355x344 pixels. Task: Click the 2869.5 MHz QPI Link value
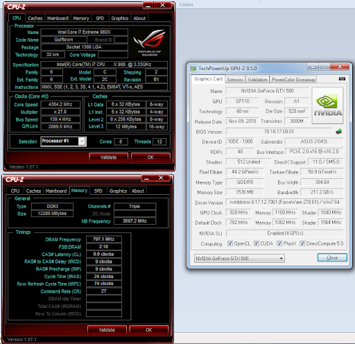tap(60, 127)
